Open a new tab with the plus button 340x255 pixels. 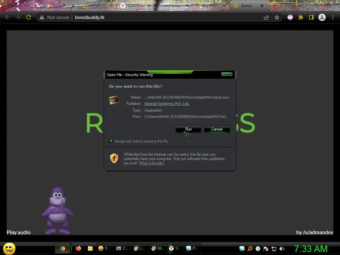274,6
